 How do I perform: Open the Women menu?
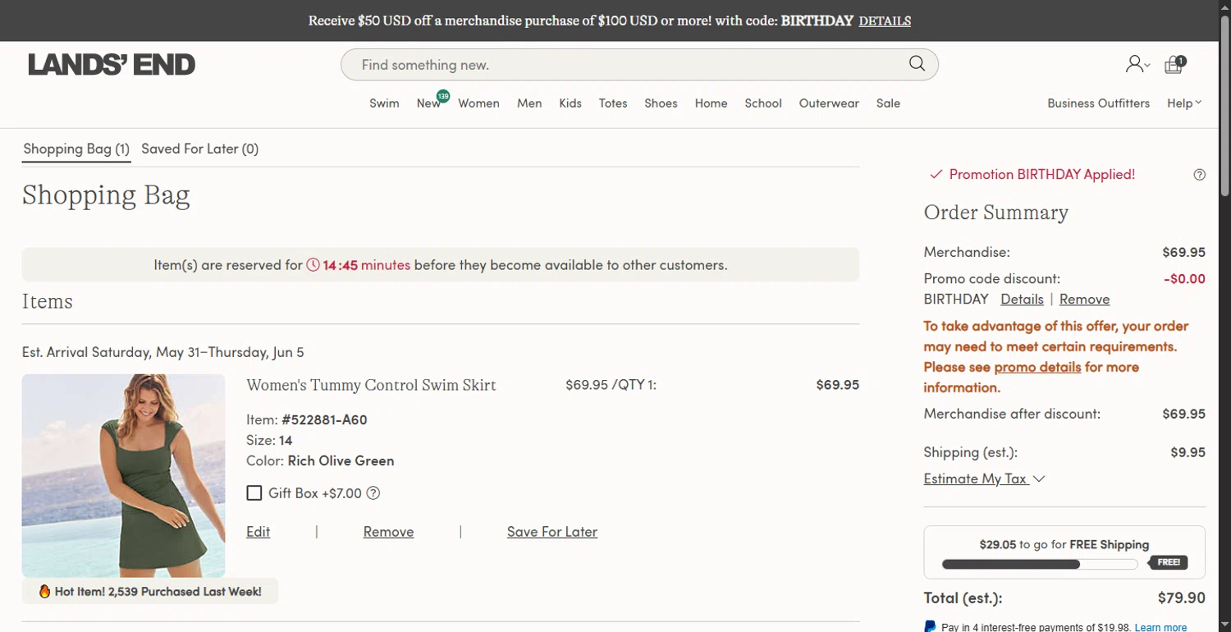478,103
